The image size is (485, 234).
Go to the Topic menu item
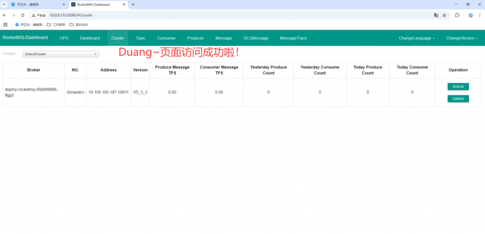(140, 38)
